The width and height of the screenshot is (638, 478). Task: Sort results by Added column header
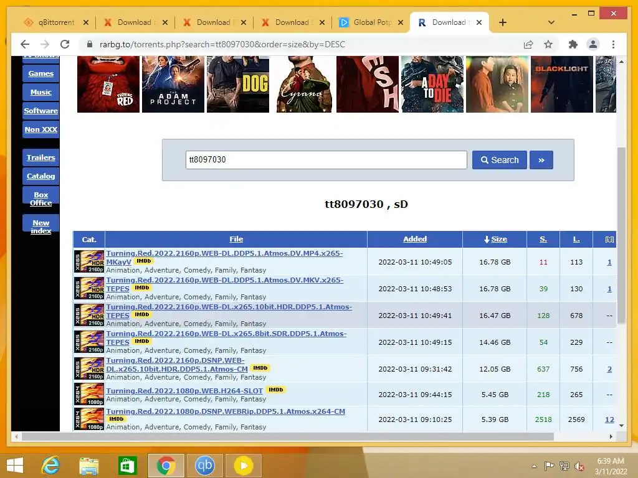414,240
